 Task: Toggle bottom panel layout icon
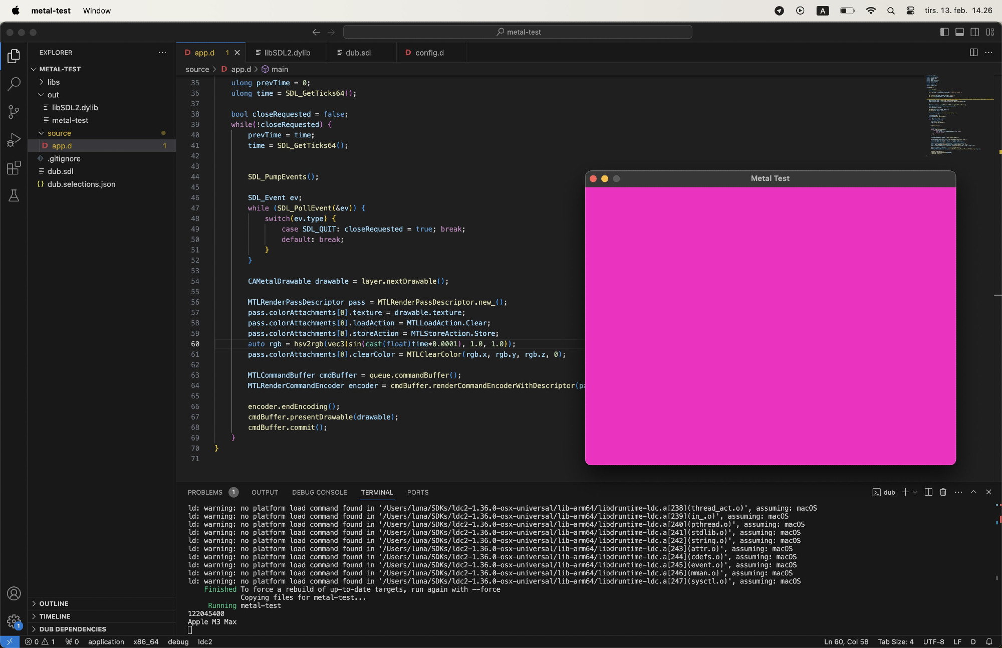click(x=959, y=32)
